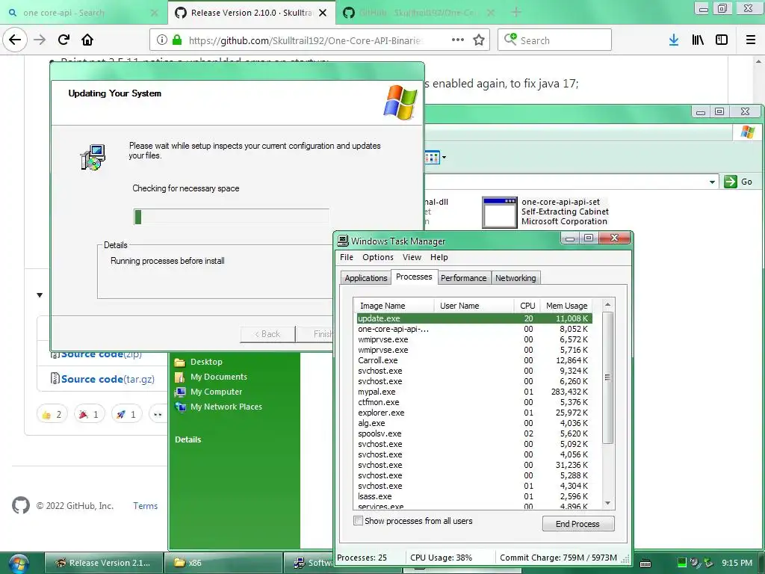Click the End Process button
This screenshot has width=765, height=574.
[578, 524]
